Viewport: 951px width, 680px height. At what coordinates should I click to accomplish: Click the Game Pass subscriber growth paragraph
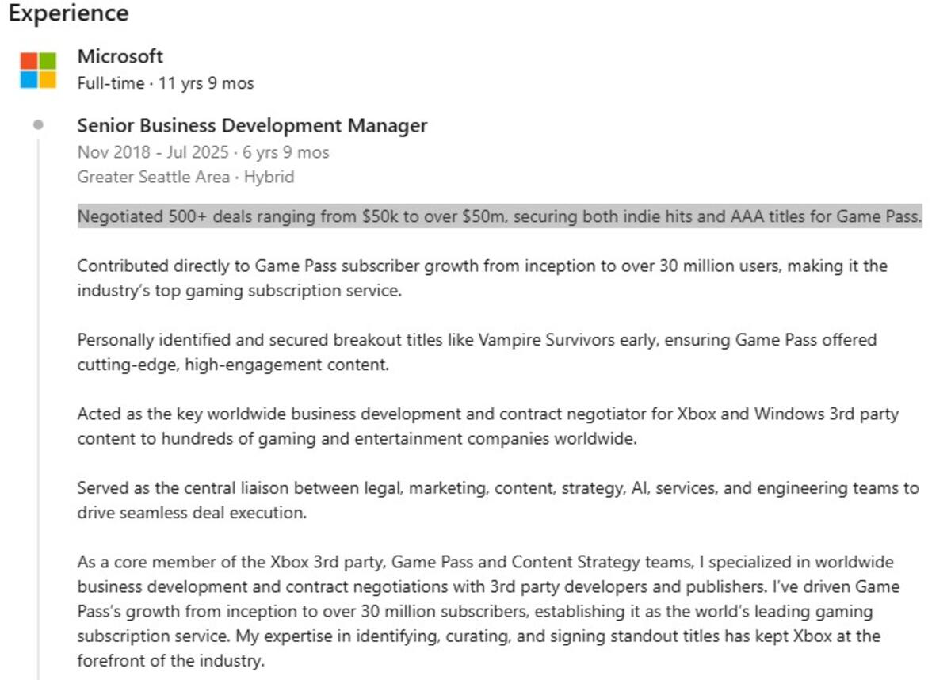tap(482, 278)
